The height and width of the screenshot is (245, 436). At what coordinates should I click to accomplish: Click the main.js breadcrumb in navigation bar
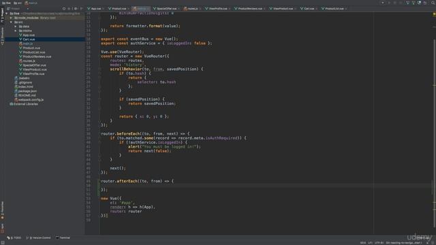point(31,3)
